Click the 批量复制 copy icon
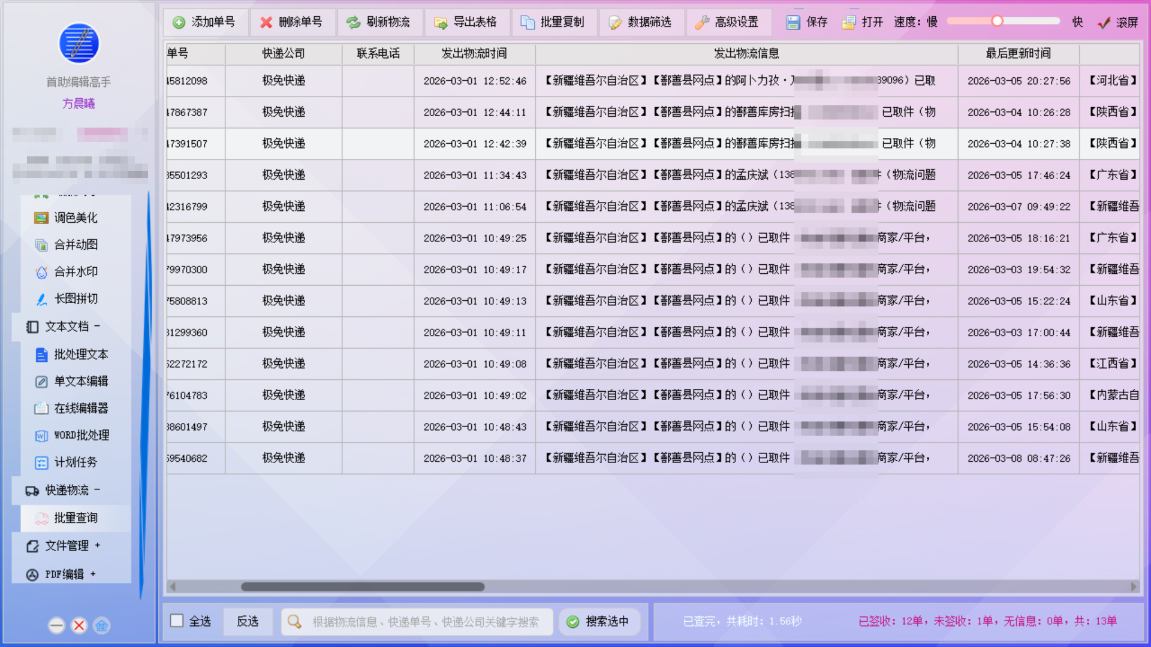This screenshot has width=1151, height=647. point(528,23)
